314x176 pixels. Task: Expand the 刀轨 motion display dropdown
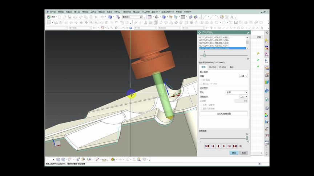(x=236, y=92)
